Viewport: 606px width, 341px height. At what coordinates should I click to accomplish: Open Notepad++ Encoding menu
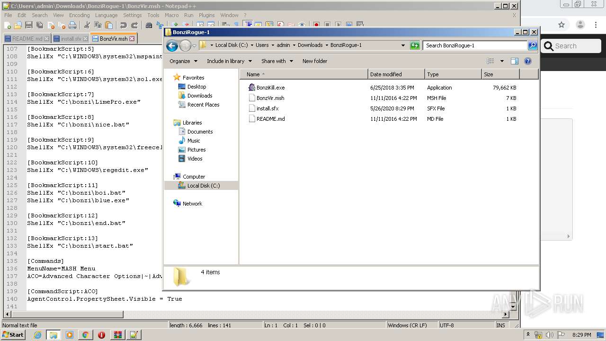(79, 15)
